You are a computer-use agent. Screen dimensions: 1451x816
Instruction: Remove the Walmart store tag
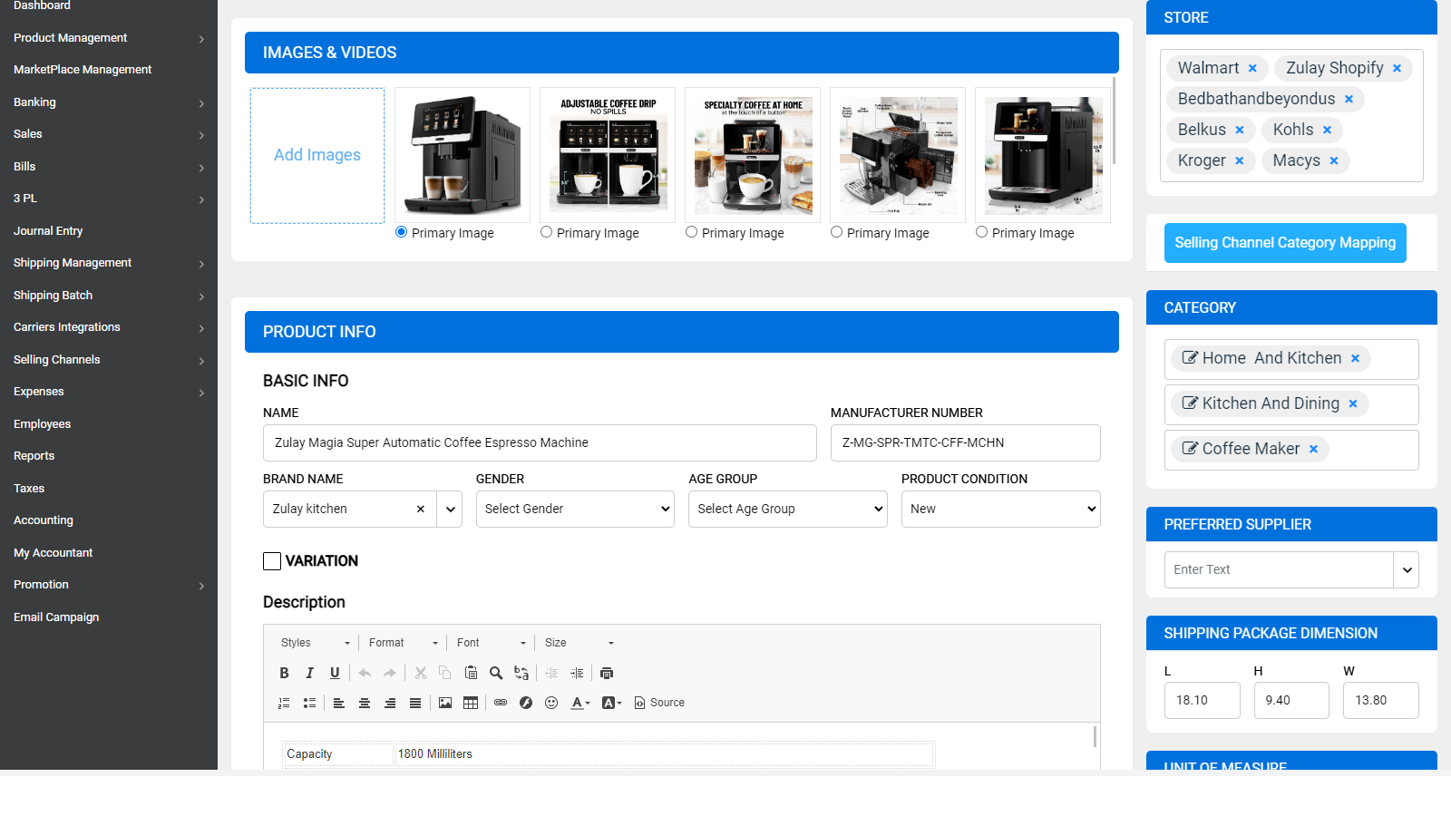pyautogui.click(x=1252, y=68)
